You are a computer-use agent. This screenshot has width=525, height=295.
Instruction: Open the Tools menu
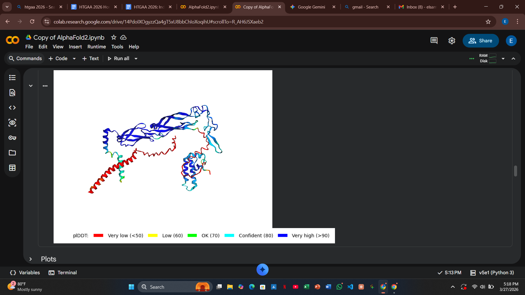click(117, 47)
